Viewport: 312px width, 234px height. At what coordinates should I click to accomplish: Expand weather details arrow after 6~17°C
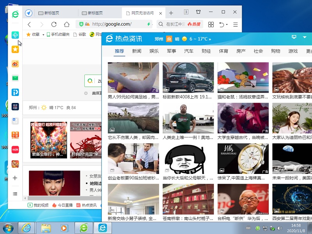pos(209,39)
